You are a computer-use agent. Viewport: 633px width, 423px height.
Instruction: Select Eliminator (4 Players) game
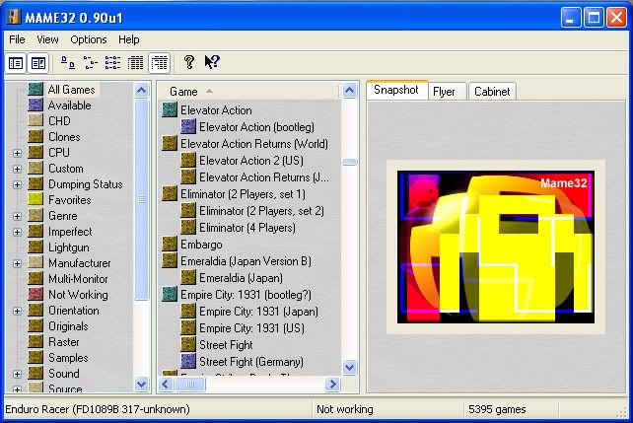coord(247,228)
